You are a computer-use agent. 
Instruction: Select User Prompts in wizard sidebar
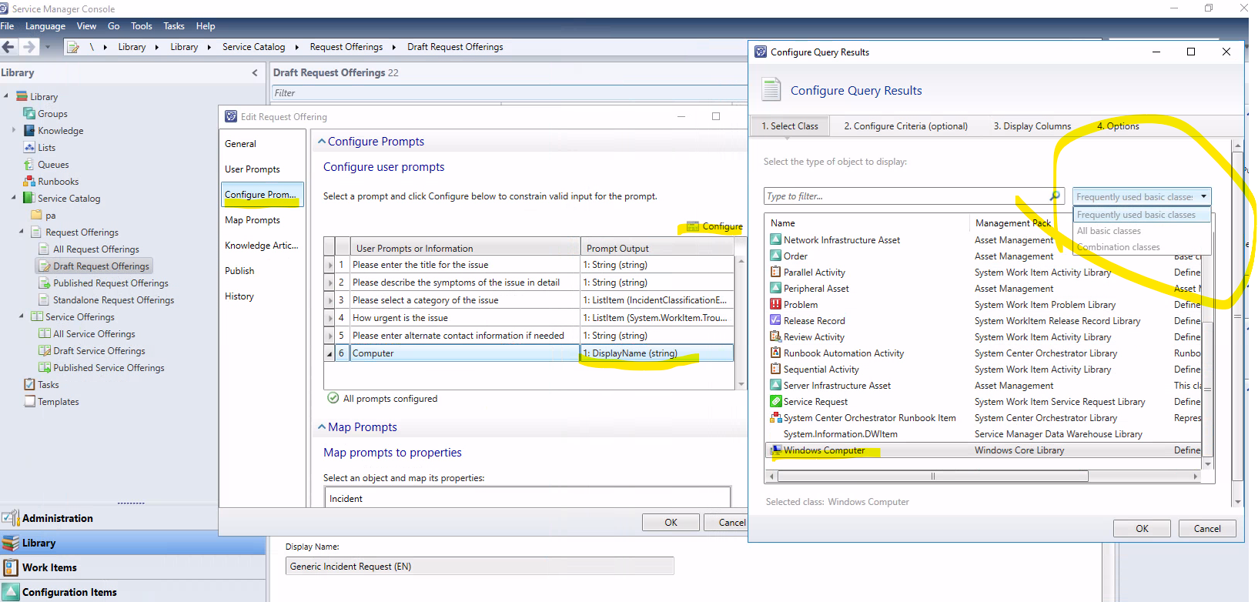click(x=253, y=169)
